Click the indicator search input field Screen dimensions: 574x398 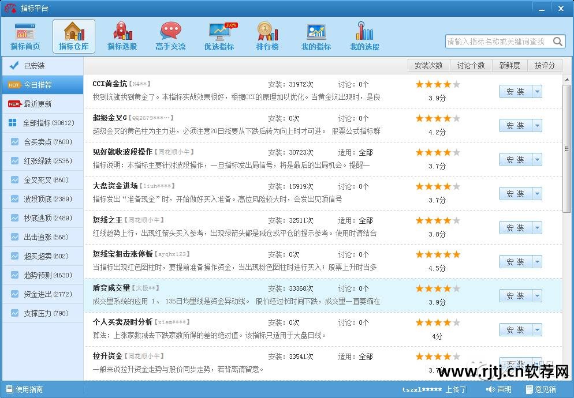(498, 42)
